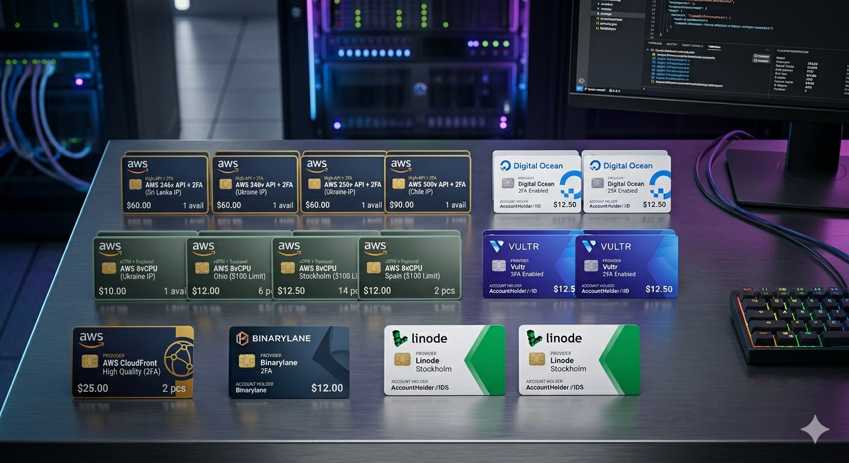Click the $60.00 price on the Sri Lanka IP card
Image resolution: width=849 pixels, height=463 pixels.
click(139, 205)
